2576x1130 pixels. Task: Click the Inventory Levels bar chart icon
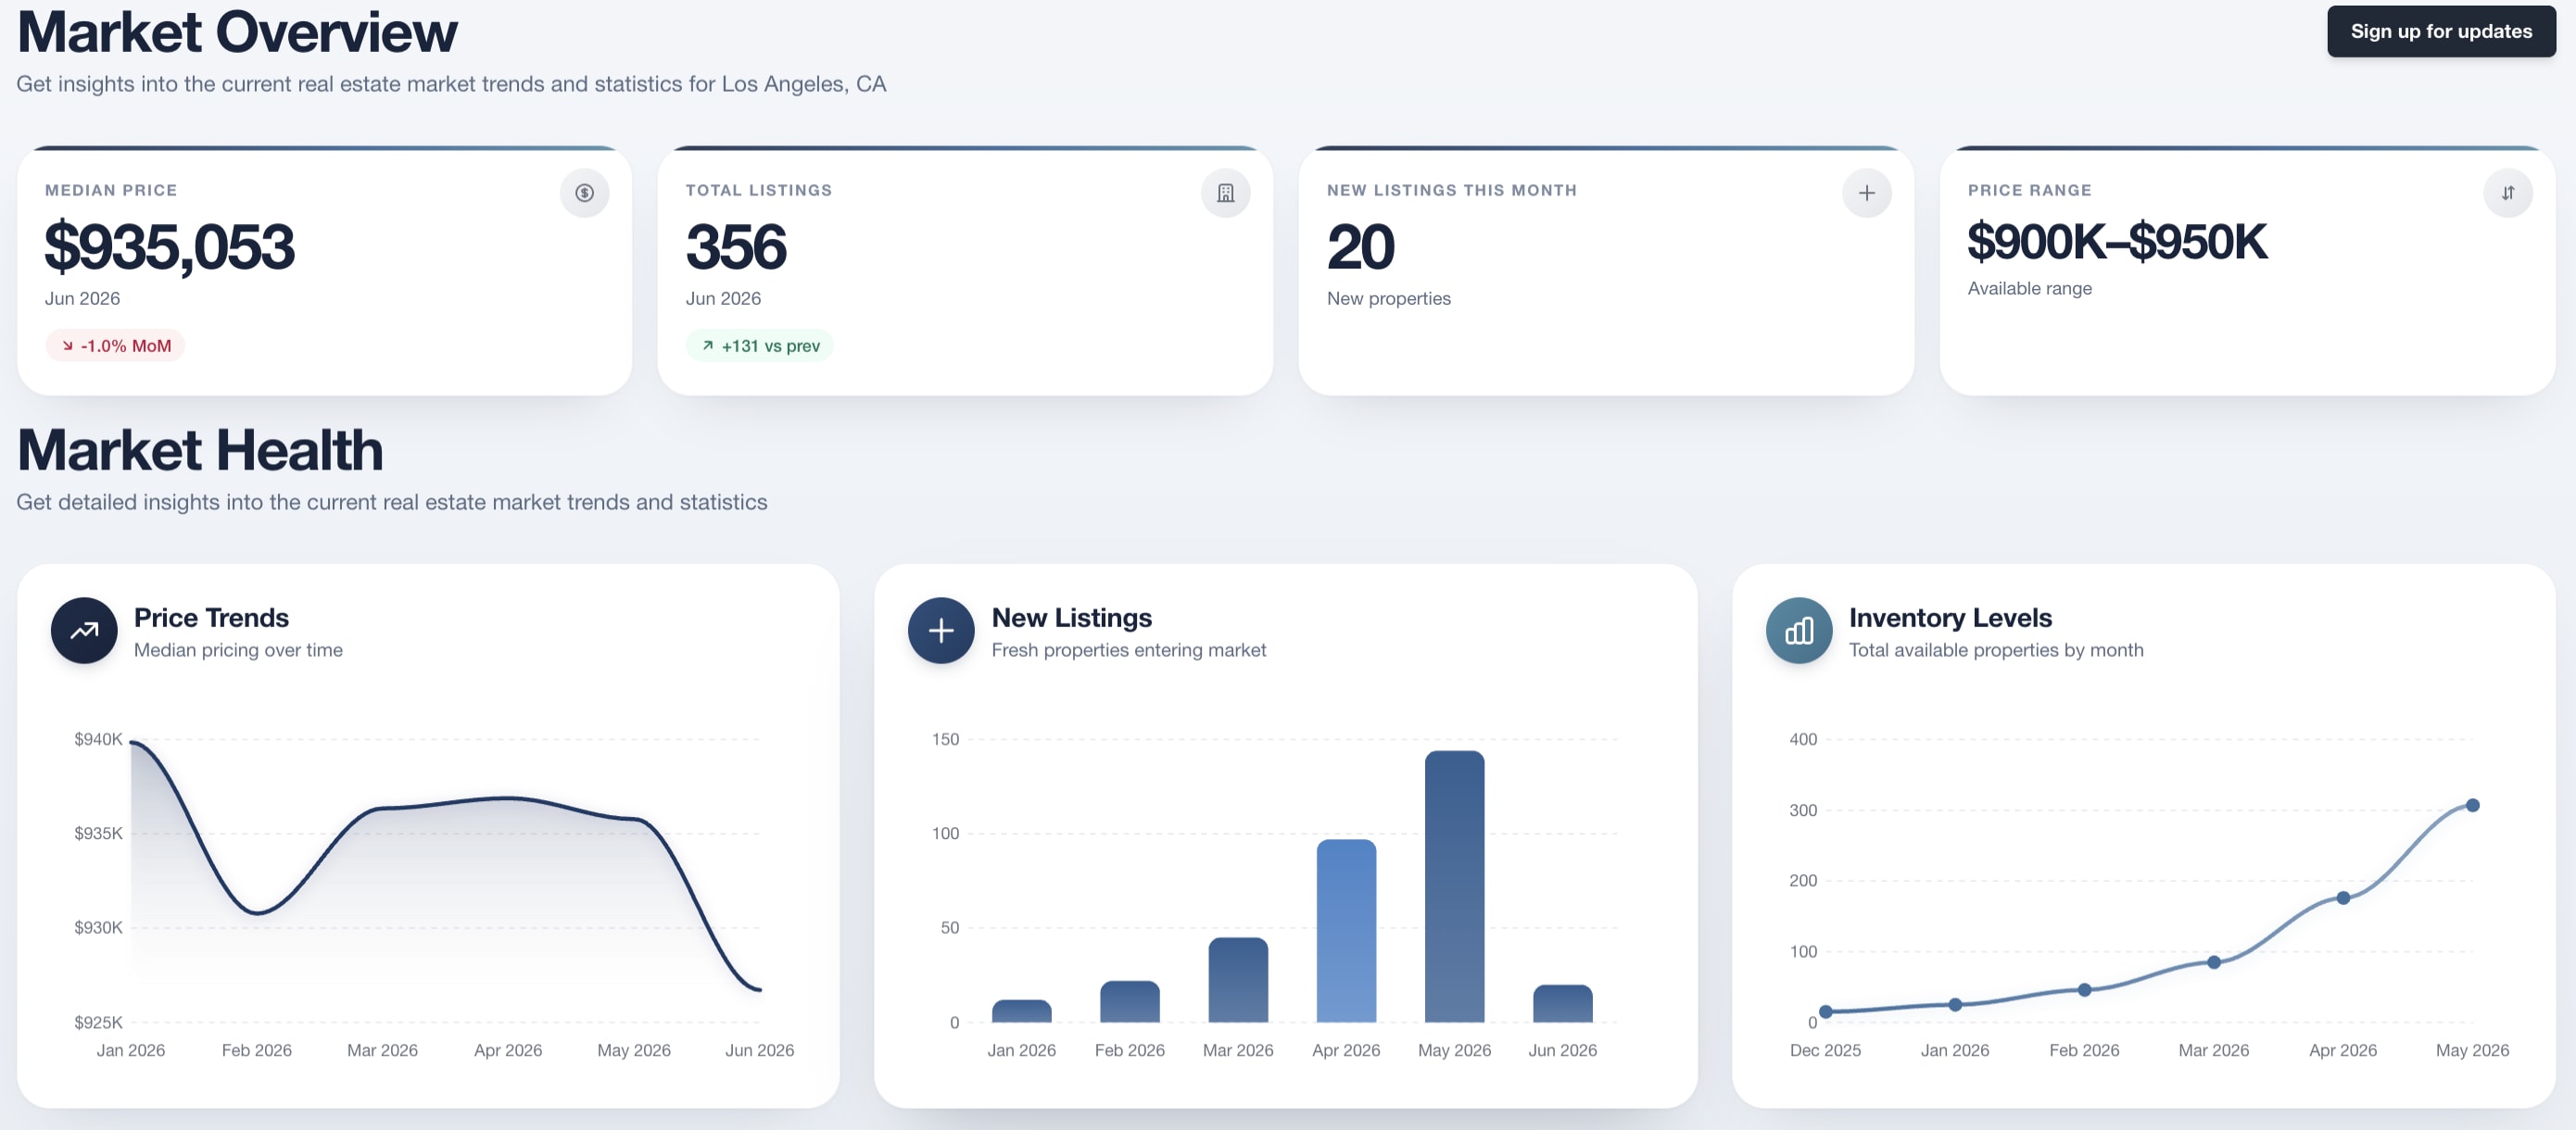[x=1799, y=631]
